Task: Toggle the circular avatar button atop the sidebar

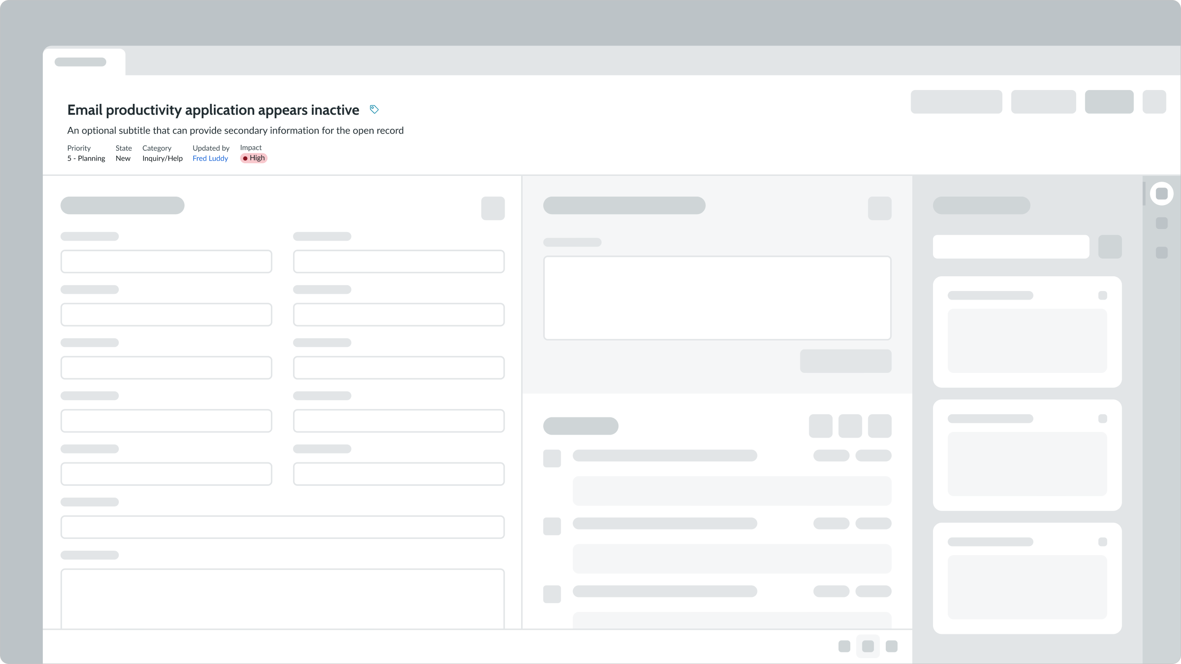Action: click(x=1162, y=193)
